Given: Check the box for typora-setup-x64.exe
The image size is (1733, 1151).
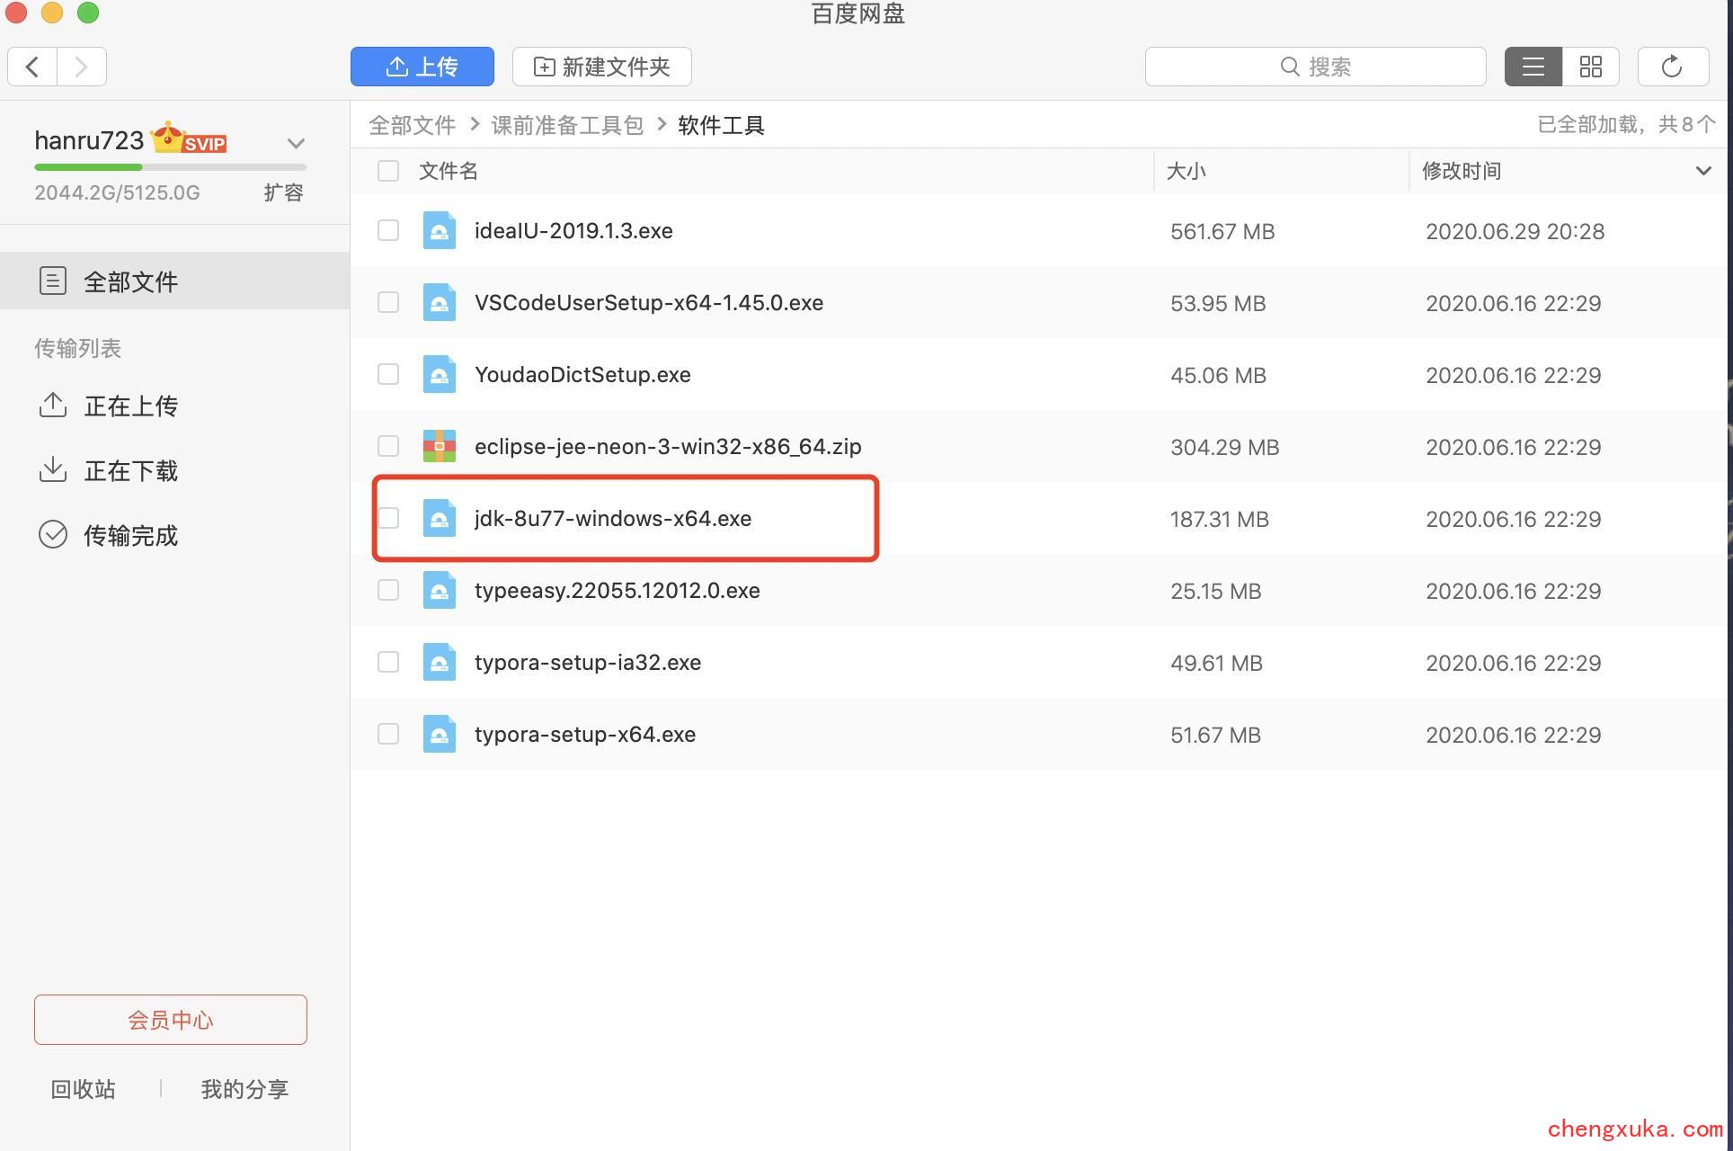Looking at the screenshot, I should (388, 734).
